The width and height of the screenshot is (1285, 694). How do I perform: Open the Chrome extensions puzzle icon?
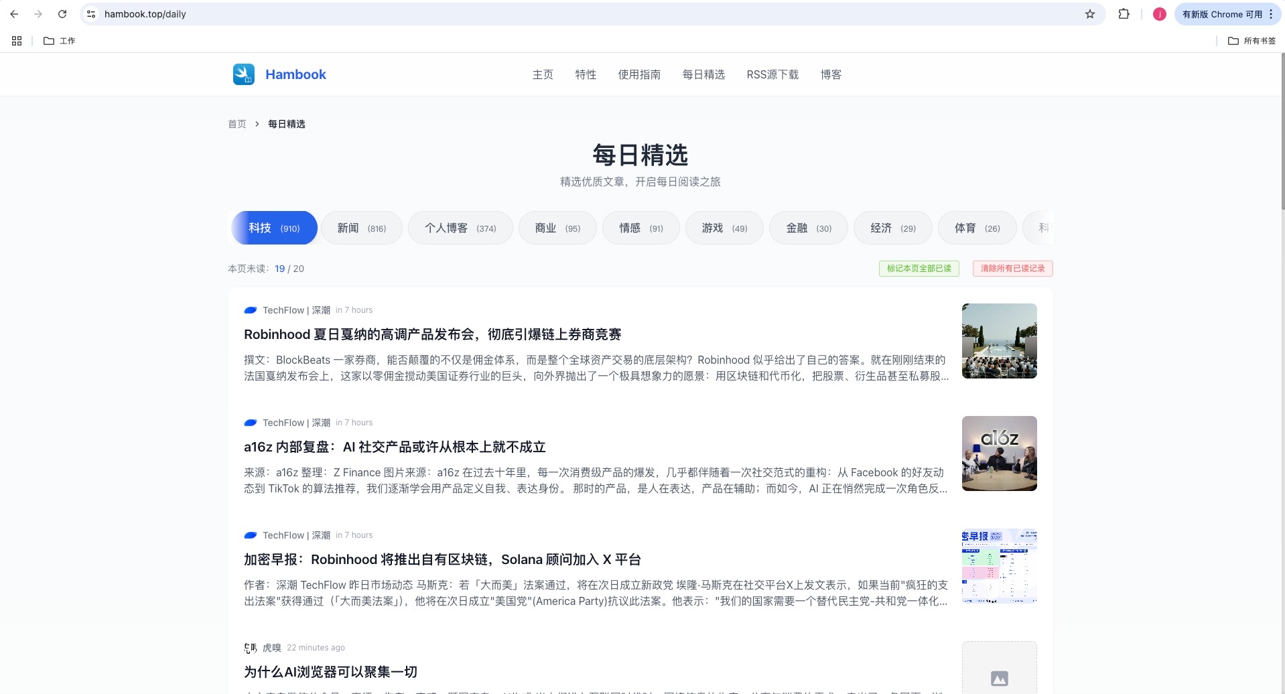1124,14
